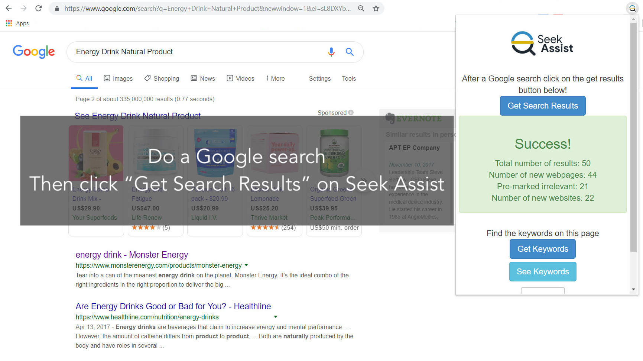
Task: Open search Tools
Action: click(x=349, y=78)
